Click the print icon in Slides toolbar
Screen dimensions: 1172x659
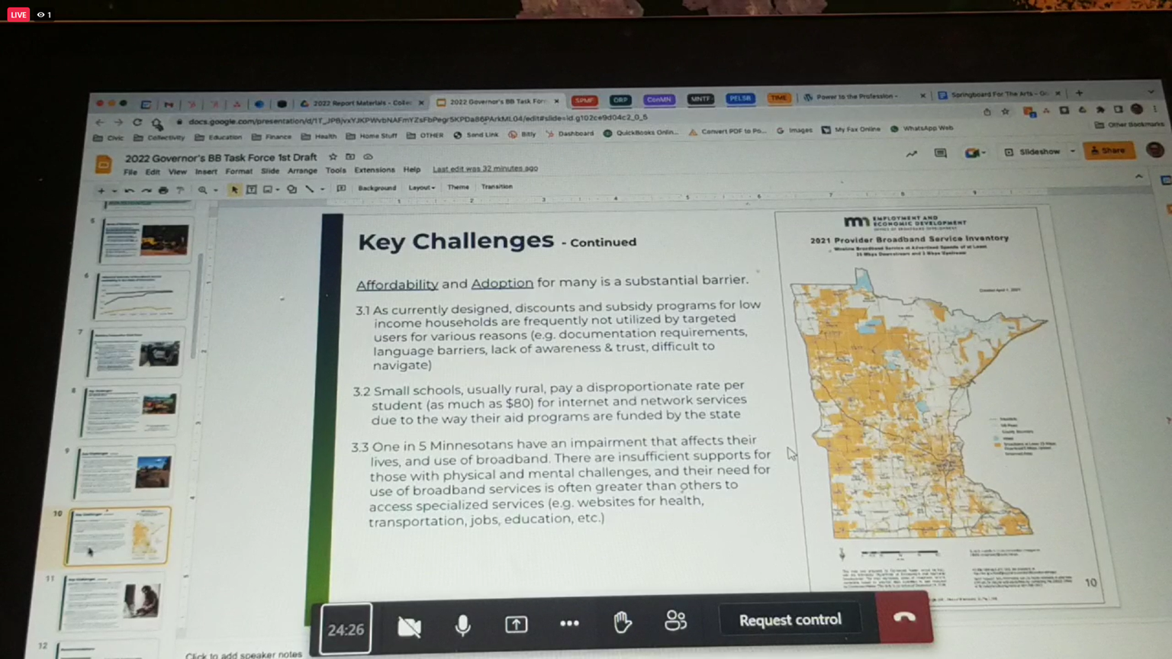point(163,190)
